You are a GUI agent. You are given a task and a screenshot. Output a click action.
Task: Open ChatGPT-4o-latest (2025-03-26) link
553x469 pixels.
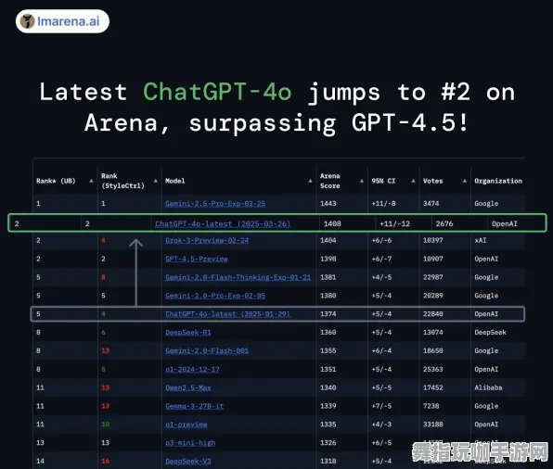[223, 223]
